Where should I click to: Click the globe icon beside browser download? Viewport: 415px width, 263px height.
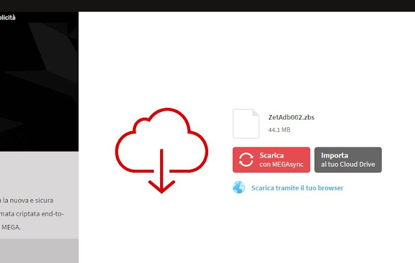239,187
